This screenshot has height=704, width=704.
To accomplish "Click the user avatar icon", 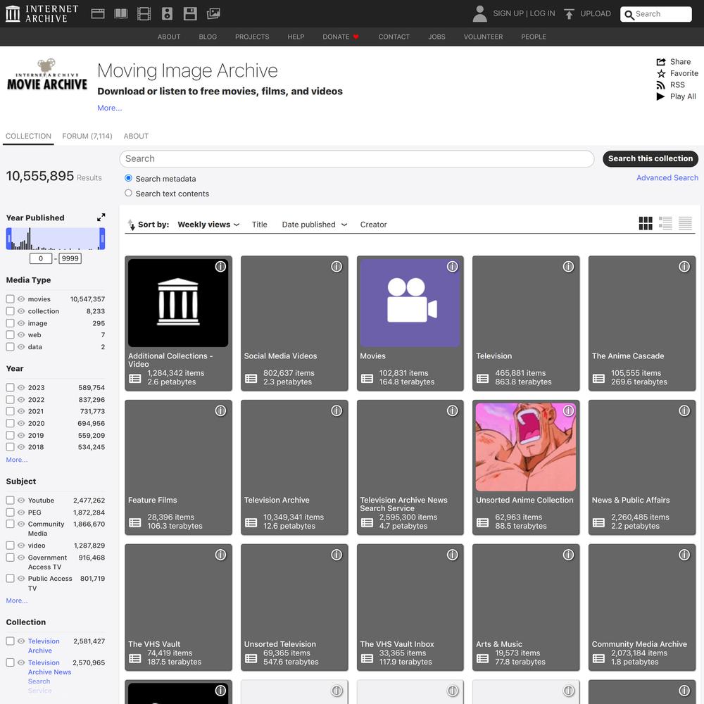I will pos(480,14).
